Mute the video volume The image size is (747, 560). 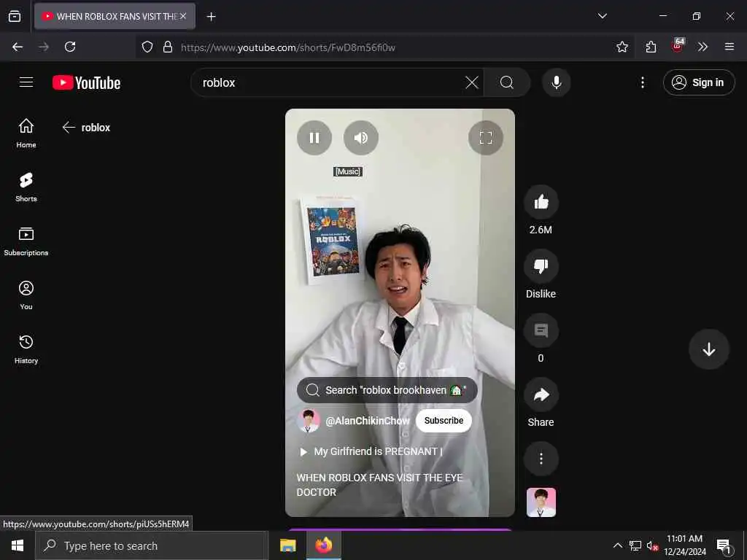pos(360,138)
